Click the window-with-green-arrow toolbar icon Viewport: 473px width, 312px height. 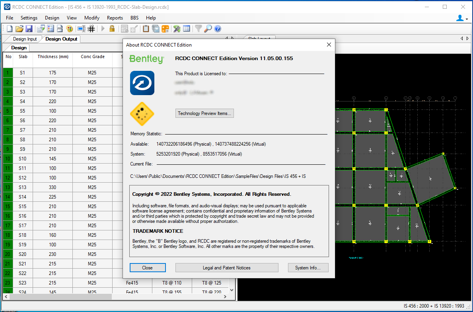(x=41, y=29)
